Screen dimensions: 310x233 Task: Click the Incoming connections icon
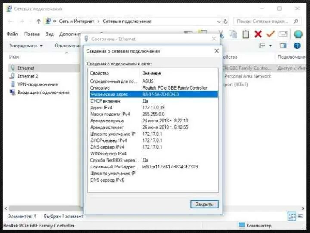click(12, 92)
